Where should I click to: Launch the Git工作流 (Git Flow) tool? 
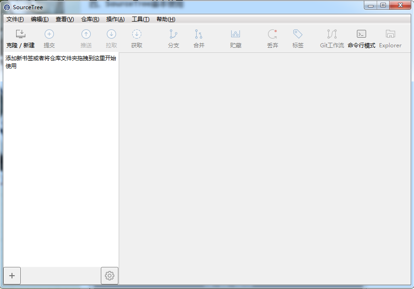tap(332, 34)
